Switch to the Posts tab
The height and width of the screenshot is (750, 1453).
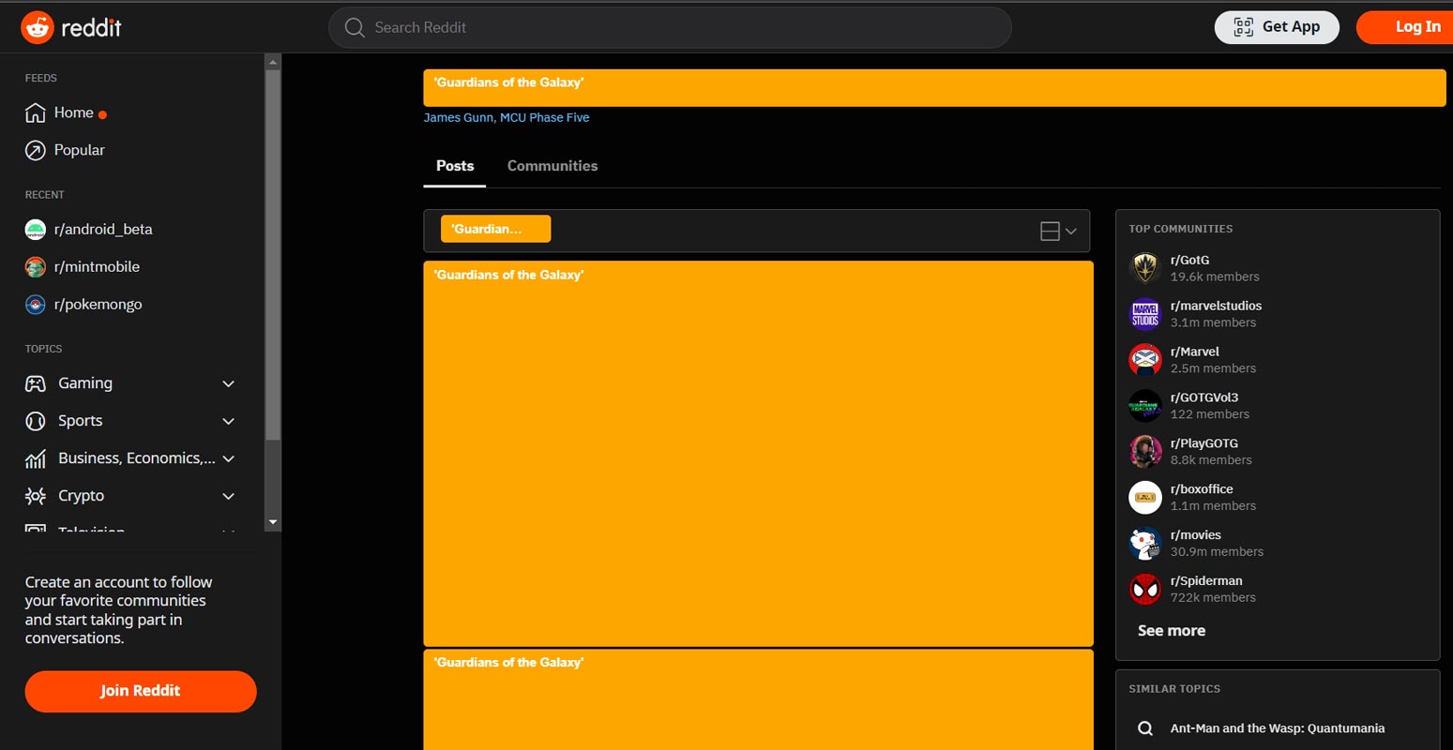455,166
